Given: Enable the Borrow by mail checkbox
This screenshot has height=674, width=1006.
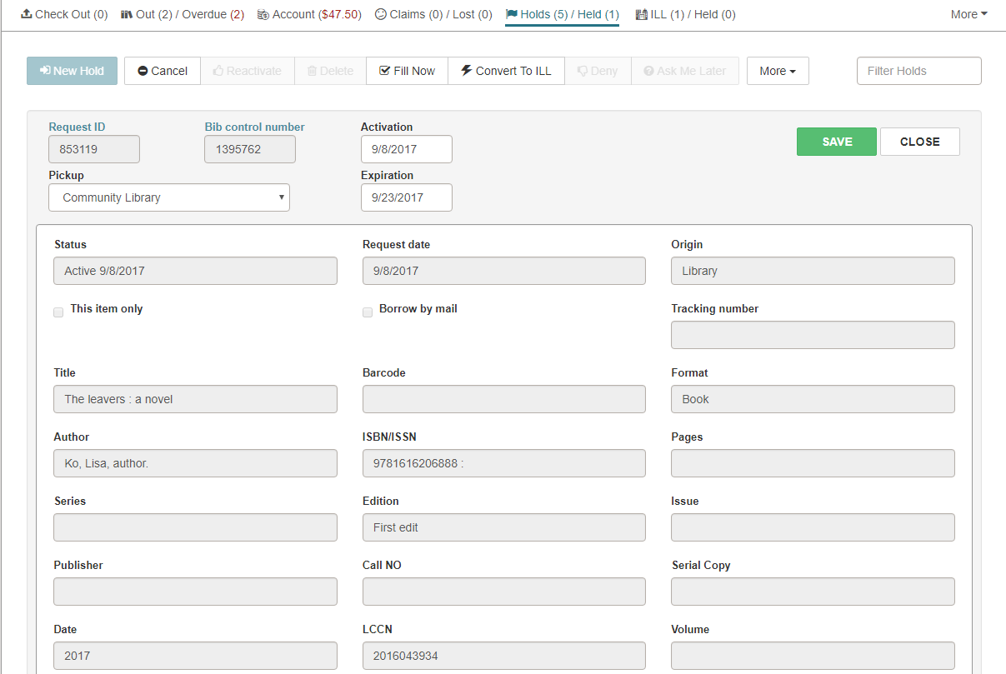Looking at the screenshot, I should [x=368, y=312].
